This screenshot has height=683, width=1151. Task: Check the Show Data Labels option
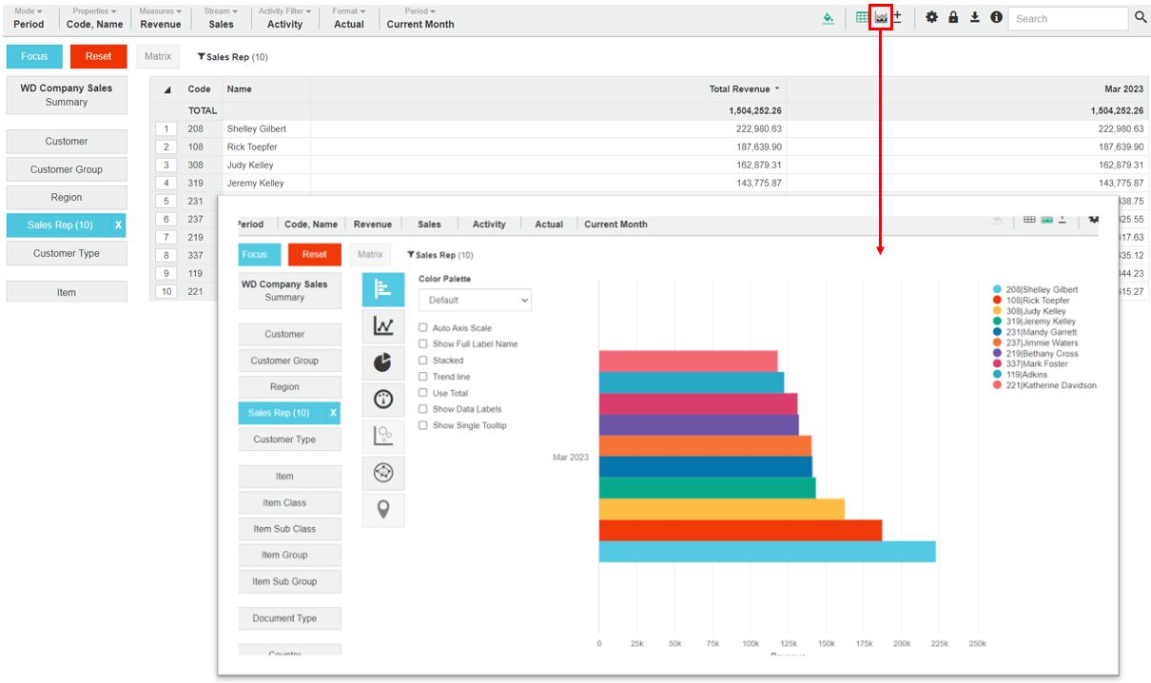(x=423, y=409)
